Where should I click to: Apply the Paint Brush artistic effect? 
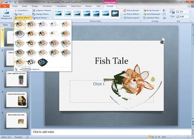43,34
